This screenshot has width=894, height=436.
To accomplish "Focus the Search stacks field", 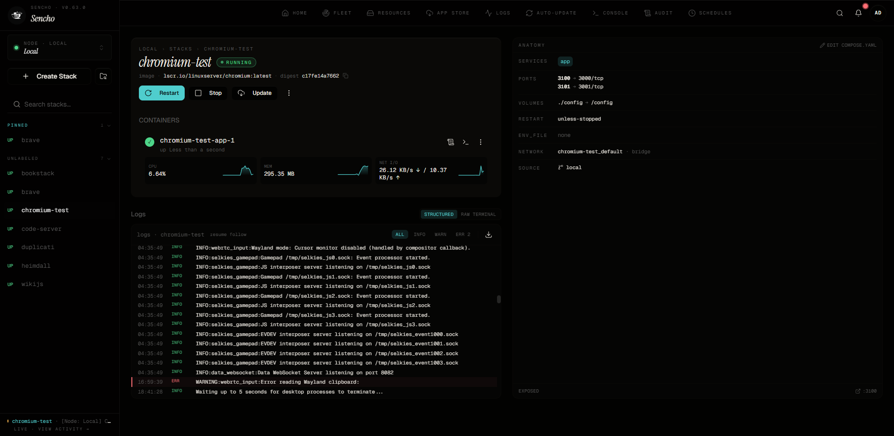I will point(60,104).
